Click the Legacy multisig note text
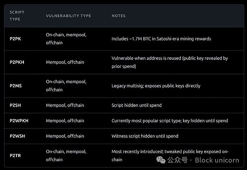 pos(156,86)
